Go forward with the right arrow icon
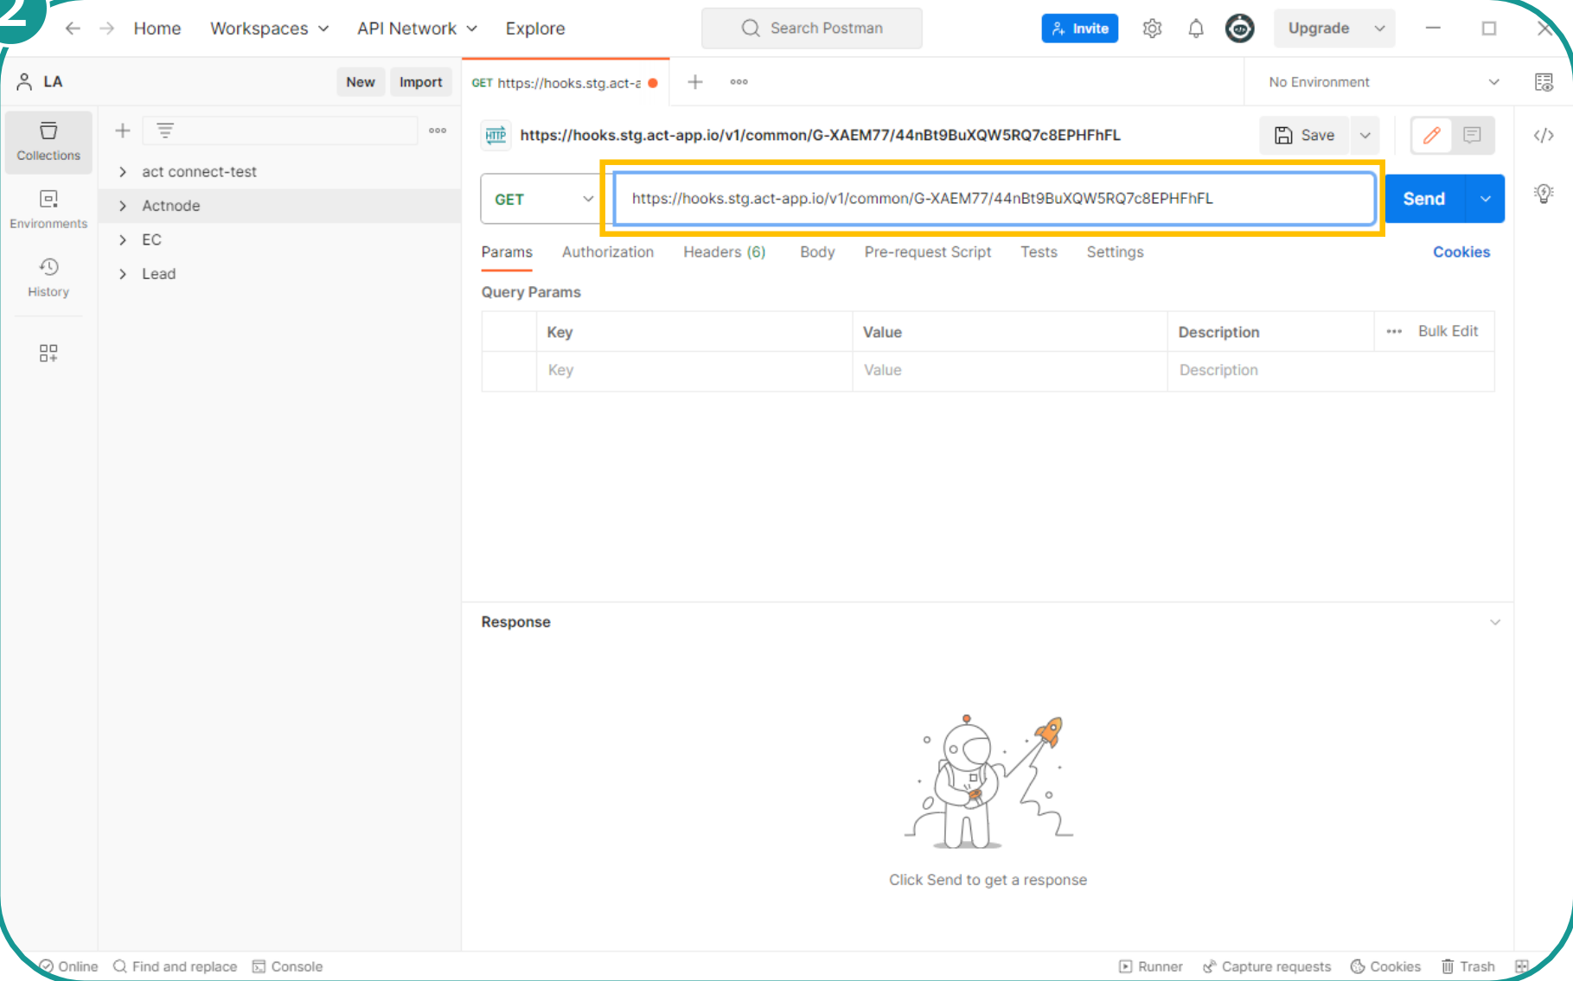 106,29
